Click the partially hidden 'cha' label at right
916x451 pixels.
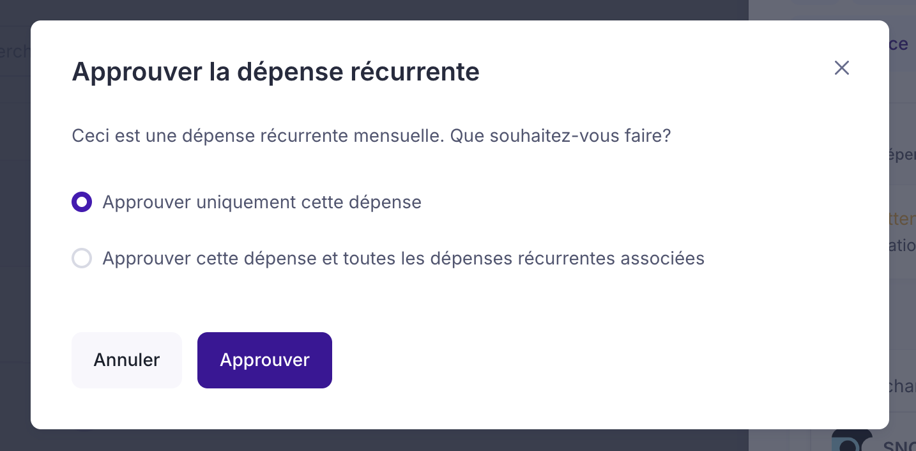tap(902, 386)
